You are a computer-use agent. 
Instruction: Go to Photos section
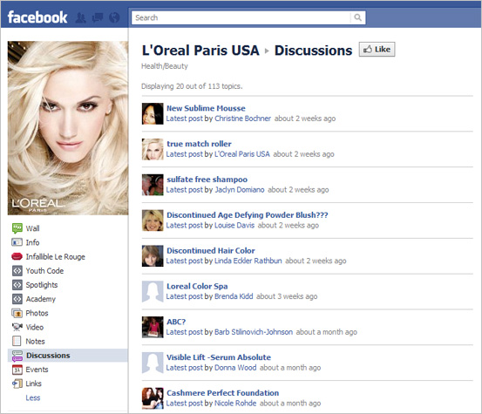[x=37, y=313]
